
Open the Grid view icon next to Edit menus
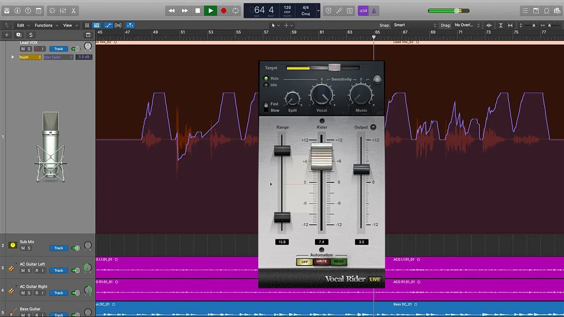tap(87, 25)
